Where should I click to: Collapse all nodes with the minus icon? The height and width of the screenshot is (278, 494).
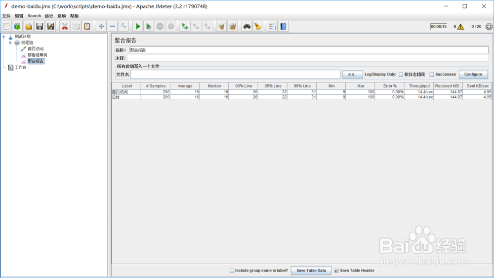(113, 27)
